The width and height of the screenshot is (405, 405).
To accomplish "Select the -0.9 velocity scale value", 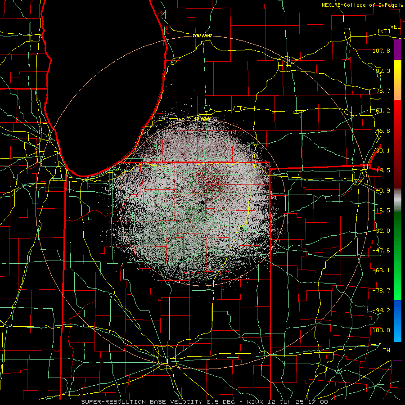I will click(x=383, y=191).
